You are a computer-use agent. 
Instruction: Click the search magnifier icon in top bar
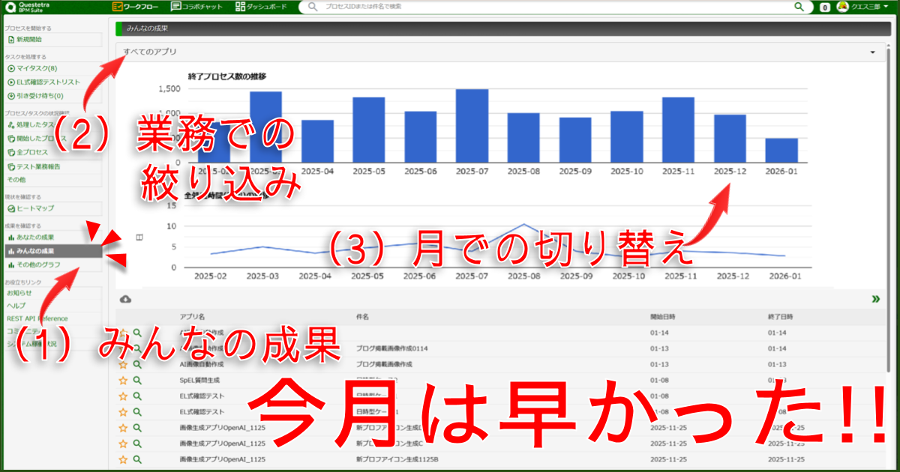point(799,7)
